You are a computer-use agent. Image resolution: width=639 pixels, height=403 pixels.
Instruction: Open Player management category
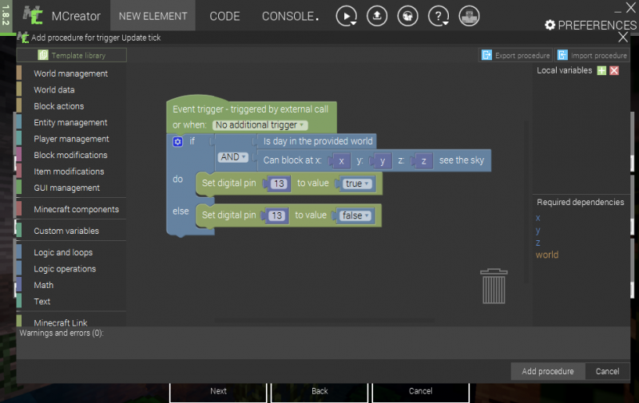[71, 139]
